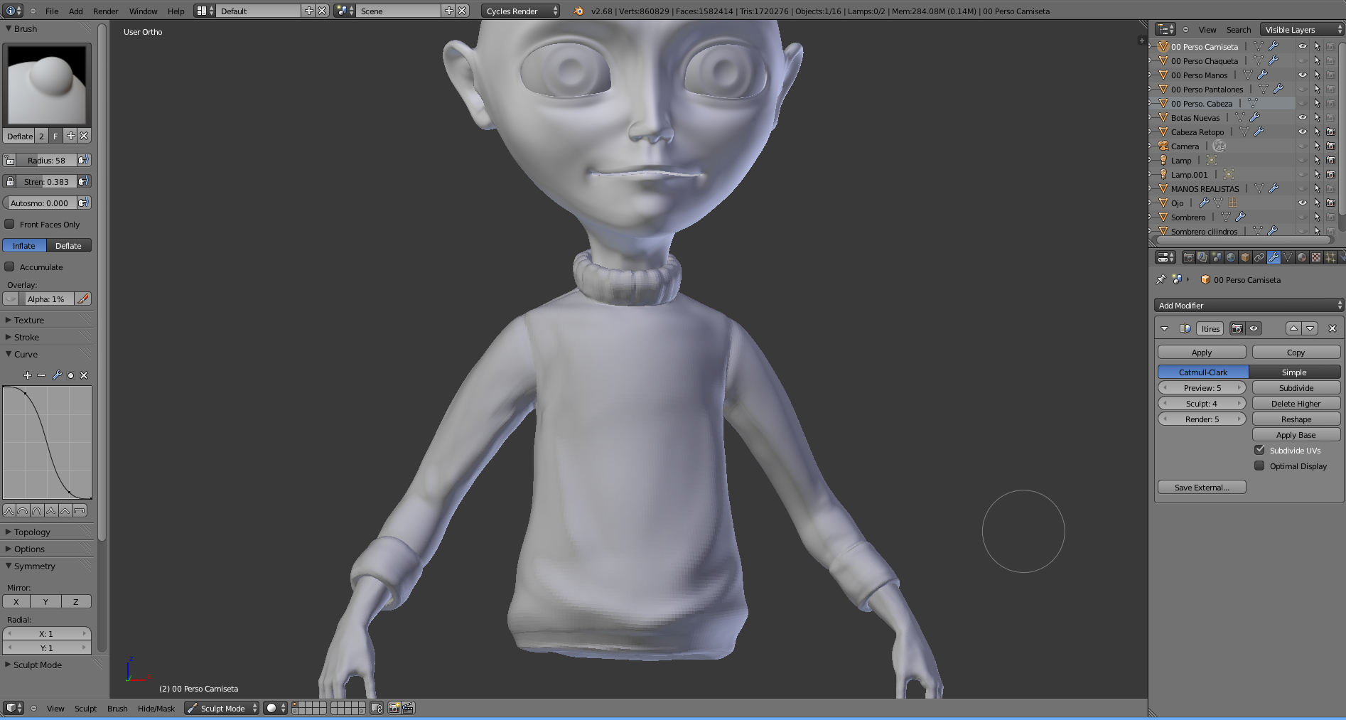Click the Subdivide button
The height and width of the screenshot is (720, 1346).
coord(1296,388)
